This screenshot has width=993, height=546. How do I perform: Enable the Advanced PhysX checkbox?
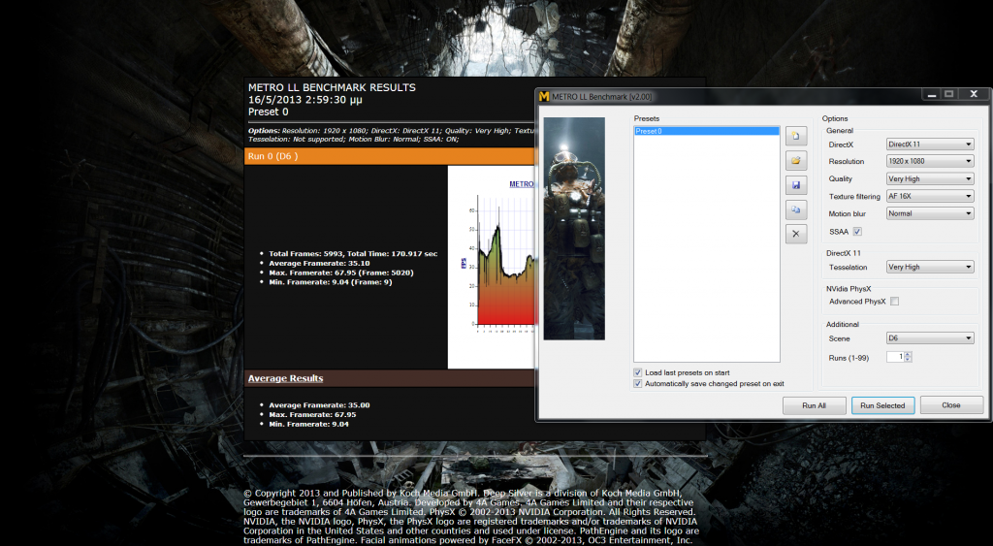tap(894, 302)
